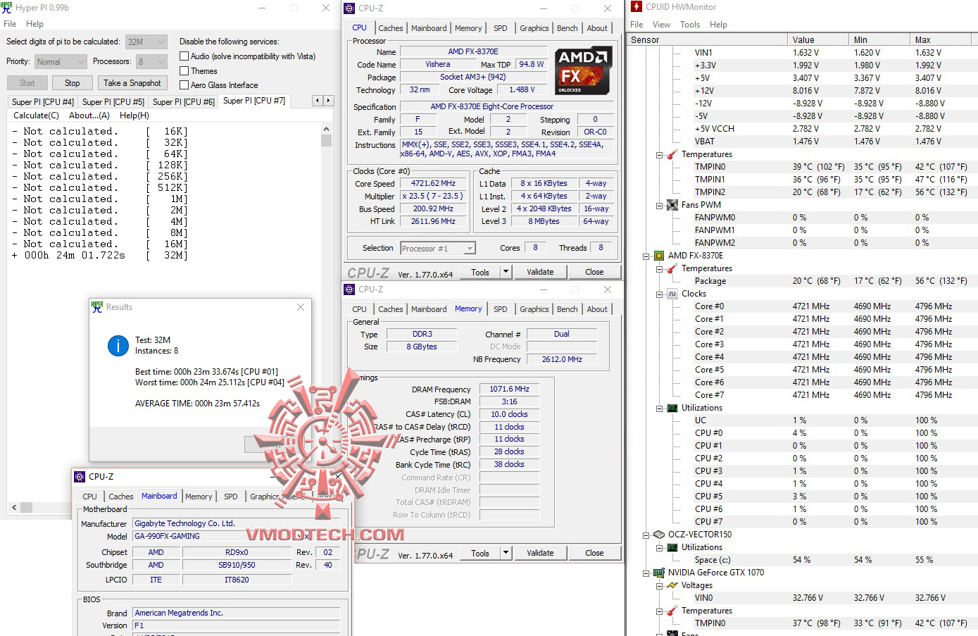Select the thermometer icon of the TMPIN1 temperature group
The height and width of the screenshot is (636, 978).
point(672,154)
